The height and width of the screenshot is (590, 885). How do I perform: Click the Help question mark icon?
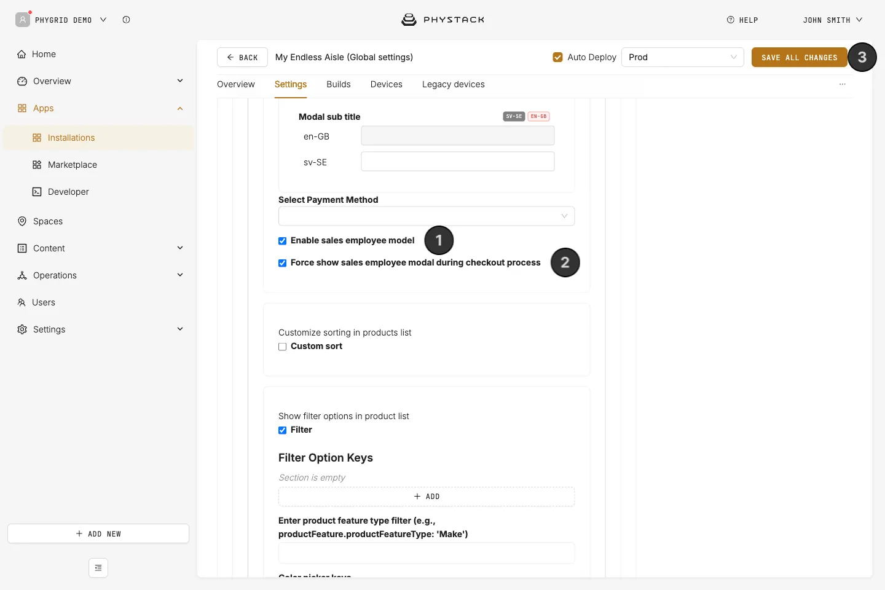(x=731, y=20)
